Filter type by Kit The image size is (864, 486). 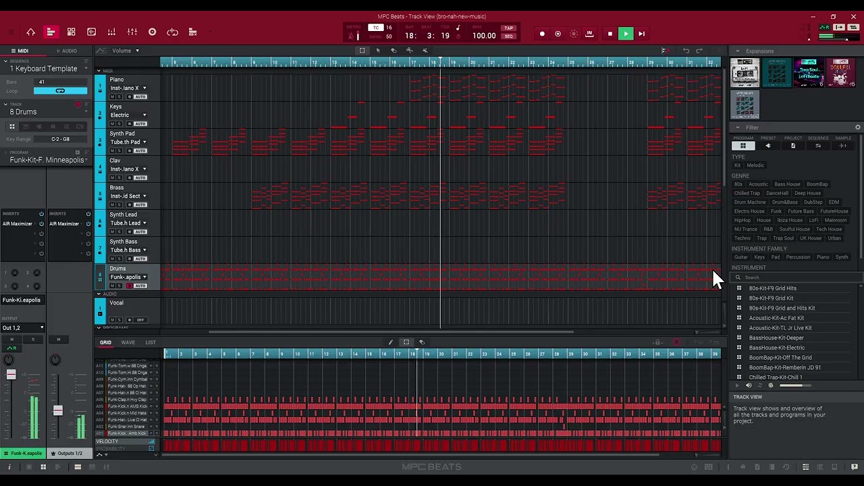pos(737,165)
